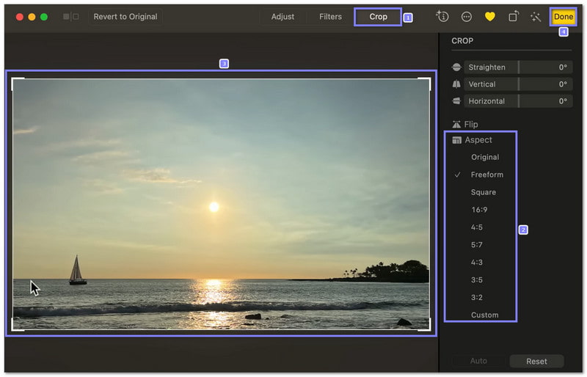Click the green full-screen window button
This screenshot has height=377, width=587.
pos(44,17)
